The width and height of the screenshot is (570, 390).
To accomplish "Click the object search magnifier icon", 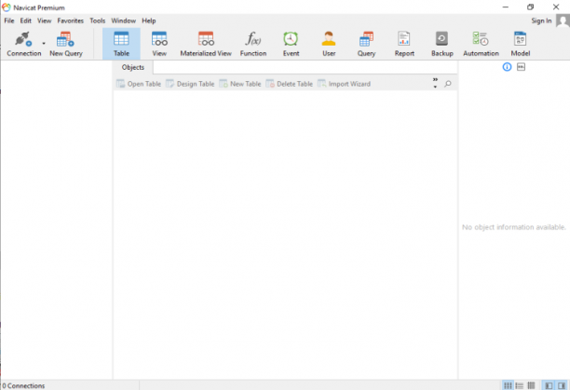I will pos(448,84).
